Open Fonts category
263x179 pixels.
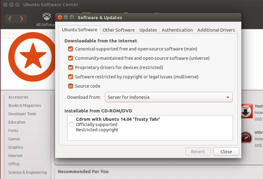(13, 130)
